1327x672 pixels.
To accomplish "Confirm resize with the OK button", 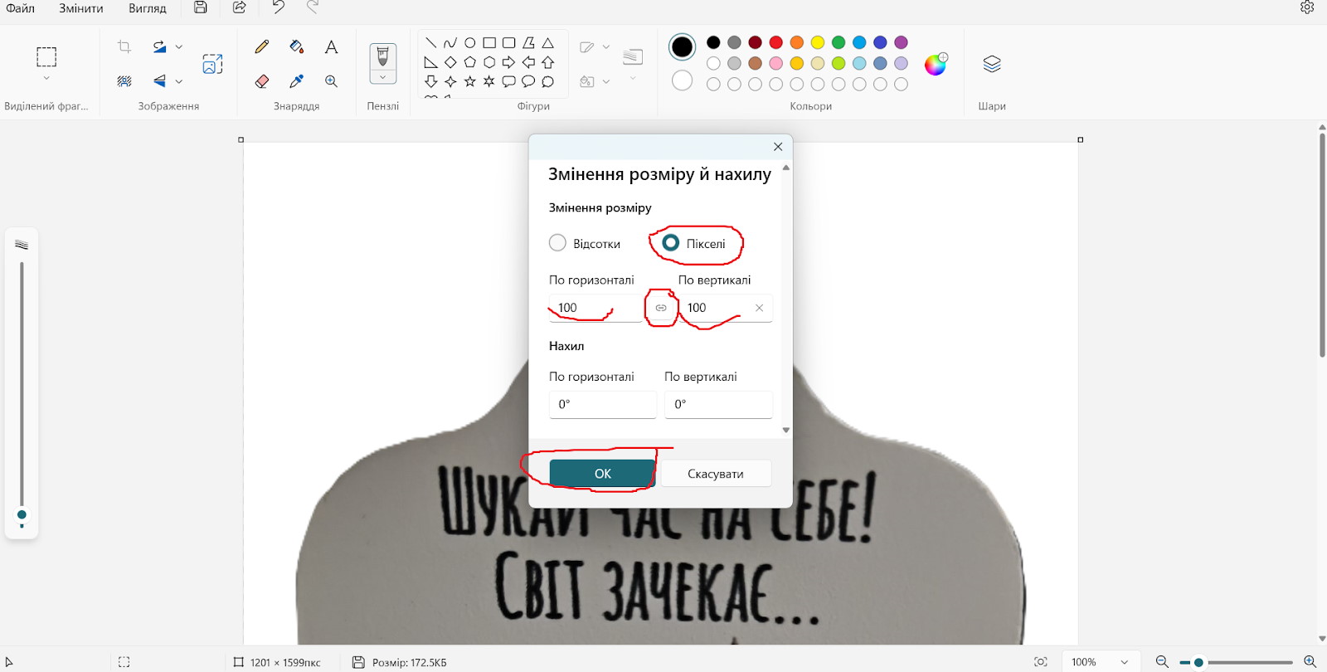I will point(603,474).
